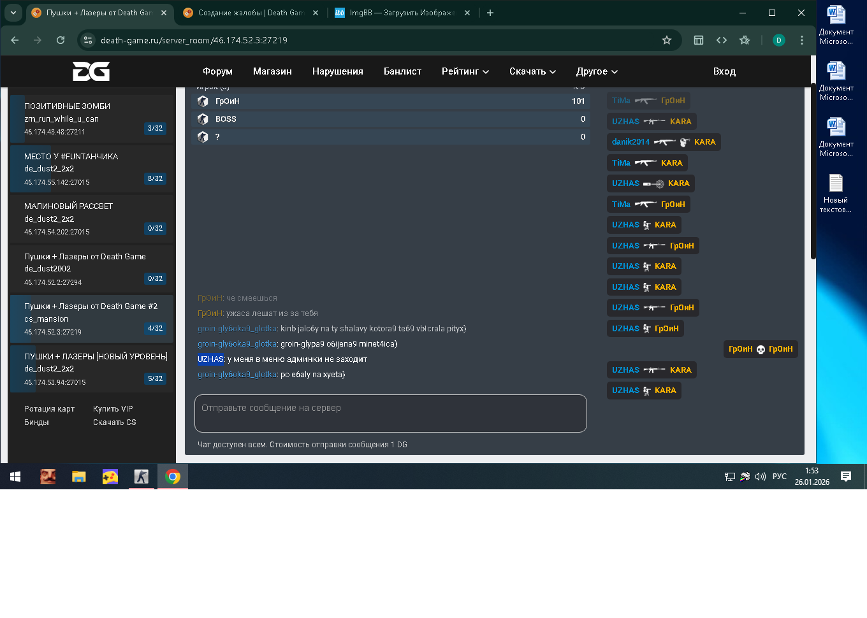Open the Другое dropdown menu
Screen dimensions: 867x618
597,71
